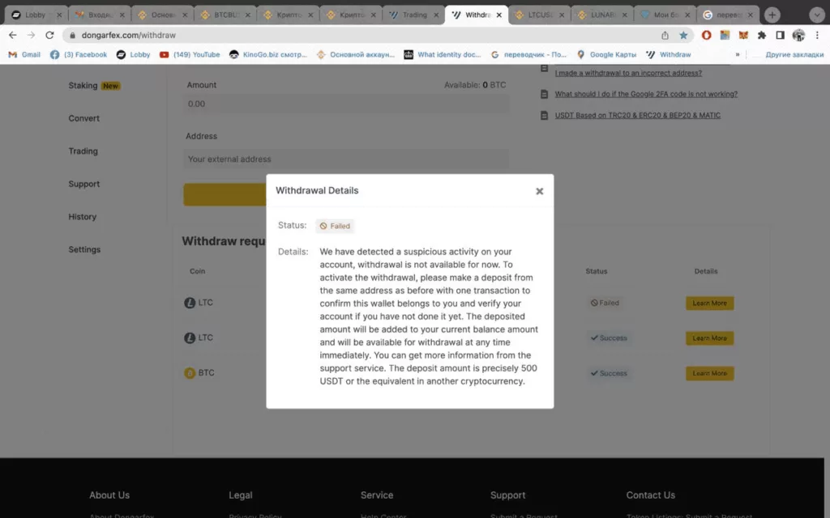
Task: Expand the tab search dropdown arrow
Action: (x=816, y=15)
